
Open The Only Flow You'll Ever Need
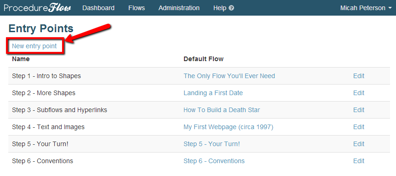[x=230, y=76]
